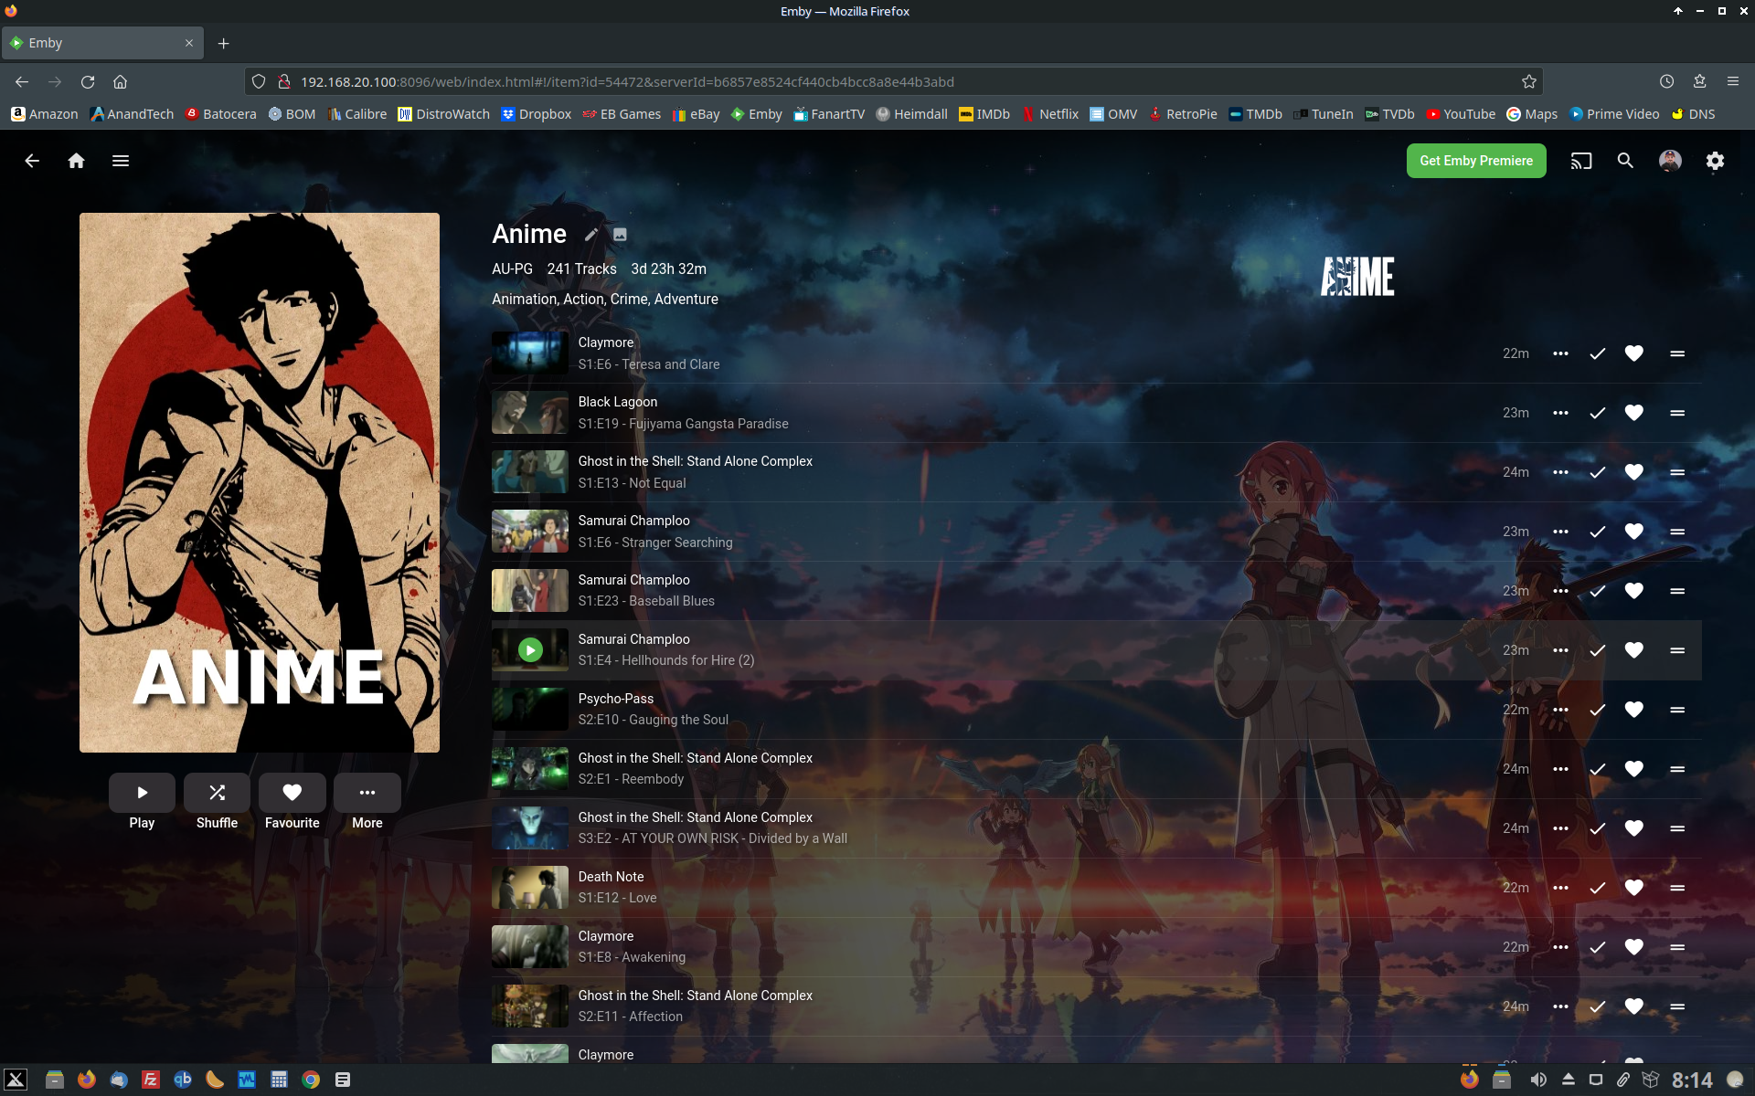Open Black Lagoon episode thumbnail

pyautogui.click(x=530, y=413)
